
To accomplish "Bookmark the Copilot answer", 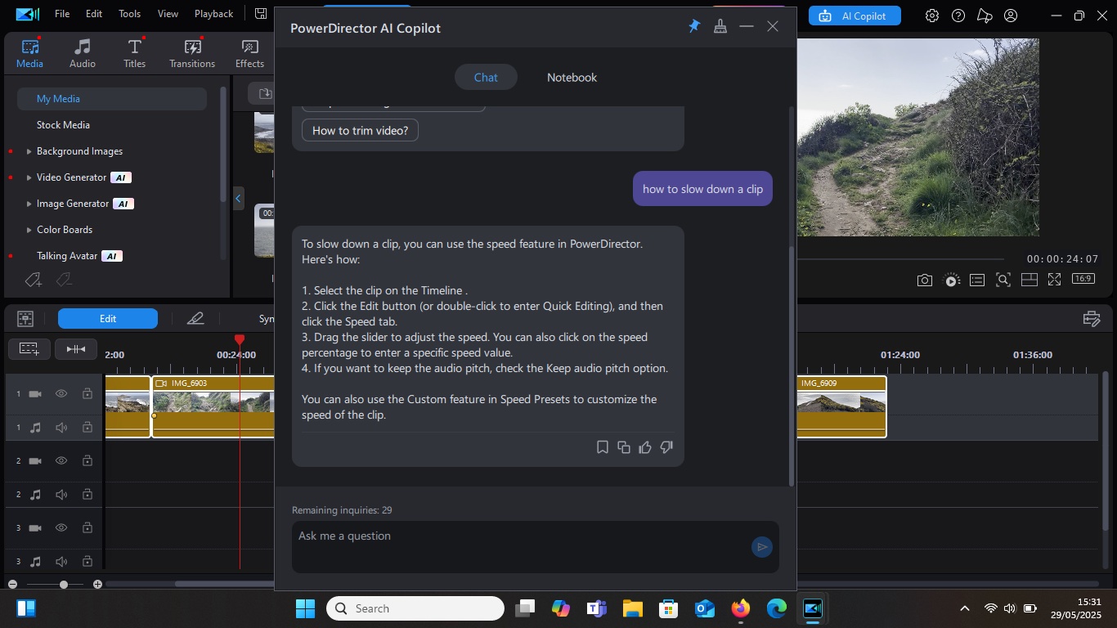I will point(603,447).
